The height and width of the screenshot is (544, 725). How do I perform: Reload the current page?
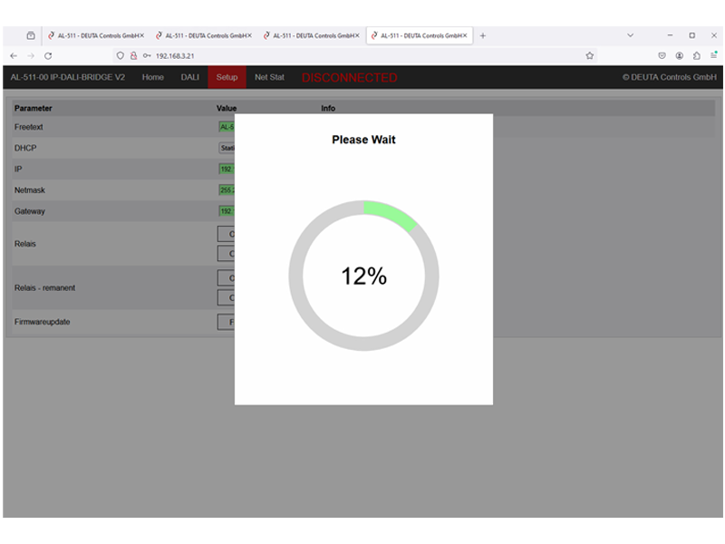coord(48,55)
